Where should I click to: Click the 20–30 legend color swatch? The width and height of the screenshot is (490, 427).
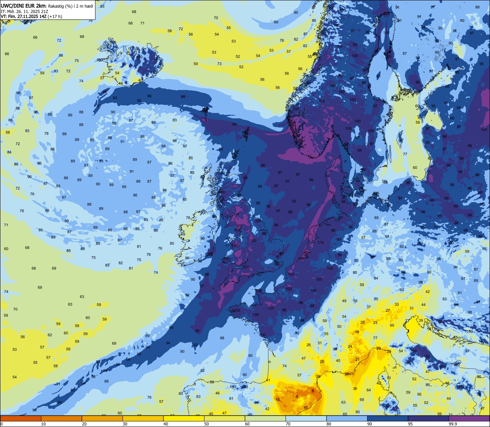(102, 418)
